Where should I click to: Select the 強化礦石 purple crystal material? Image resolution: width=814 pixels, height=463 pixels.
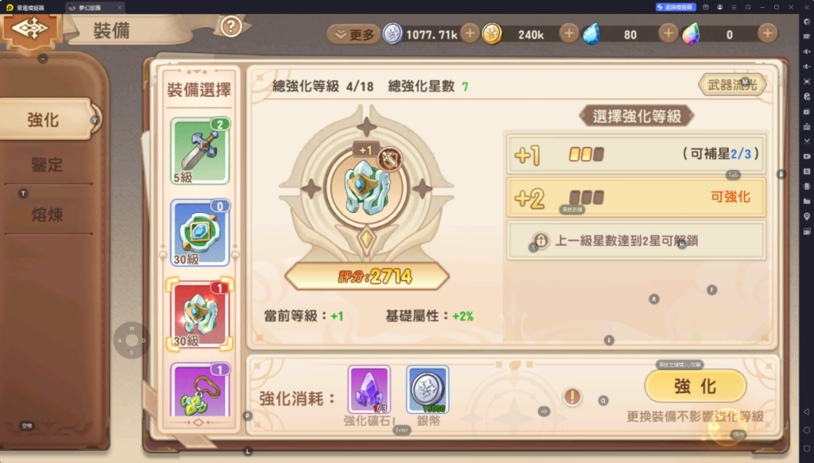(x=369, y=389)
